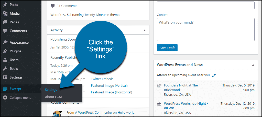Click the 'Today, 5:26 pm' timestamp

point(61,65)
